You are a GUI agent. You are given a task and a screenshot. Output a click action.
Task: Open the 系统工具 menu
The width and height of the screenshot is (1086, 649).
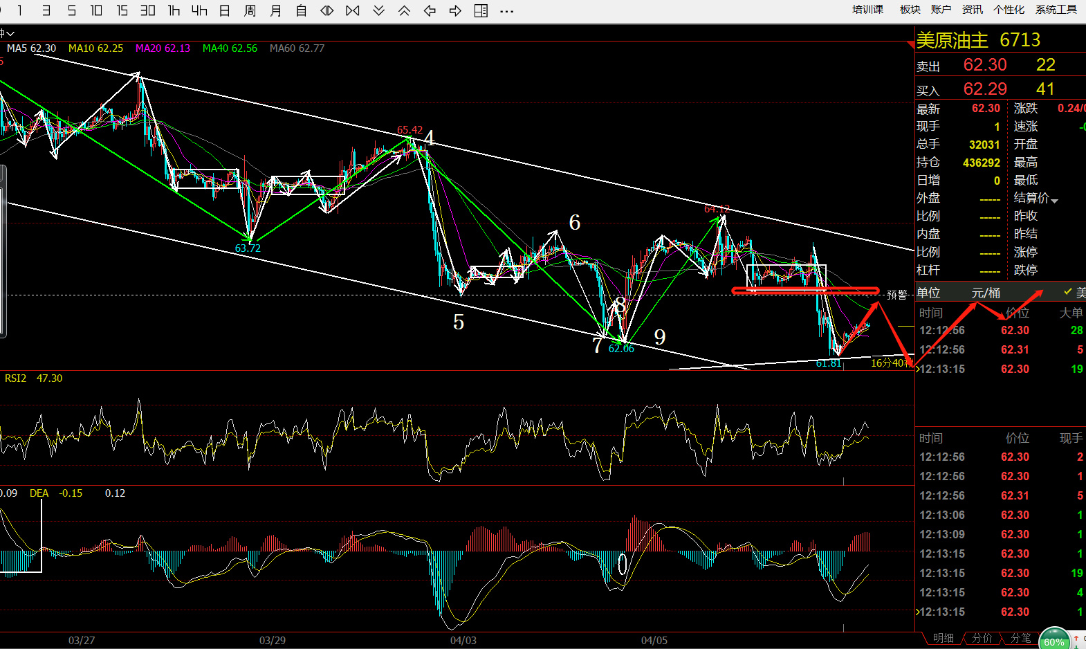[1056, 10]
